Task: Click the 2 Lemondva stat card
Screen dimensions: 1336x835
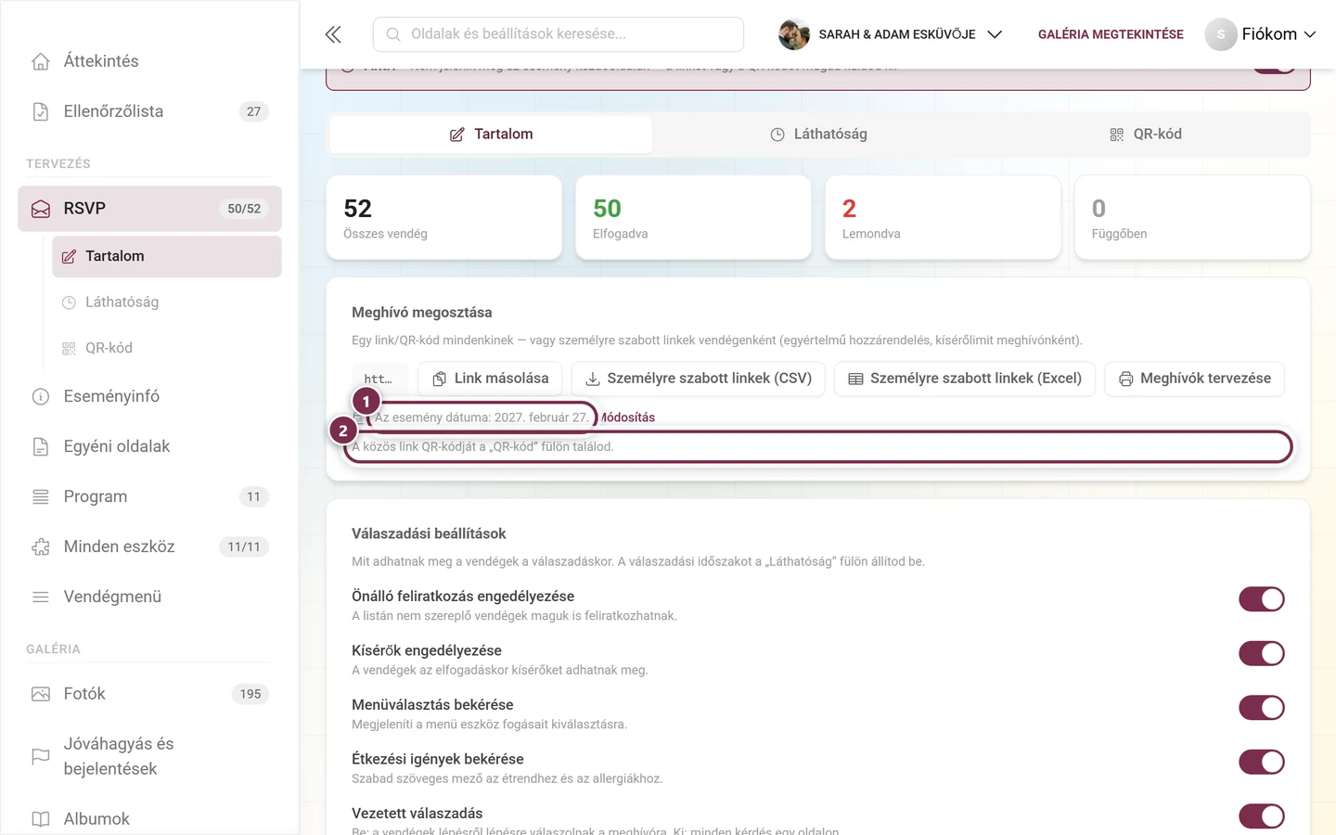Action: [943, 218]
